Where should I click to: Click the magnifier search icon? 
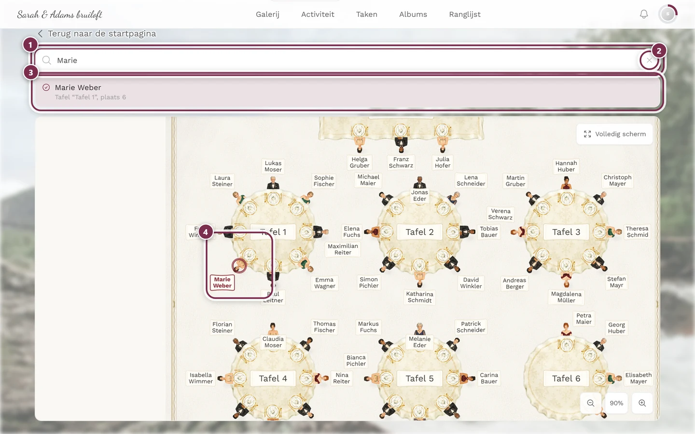click(47, 60)
